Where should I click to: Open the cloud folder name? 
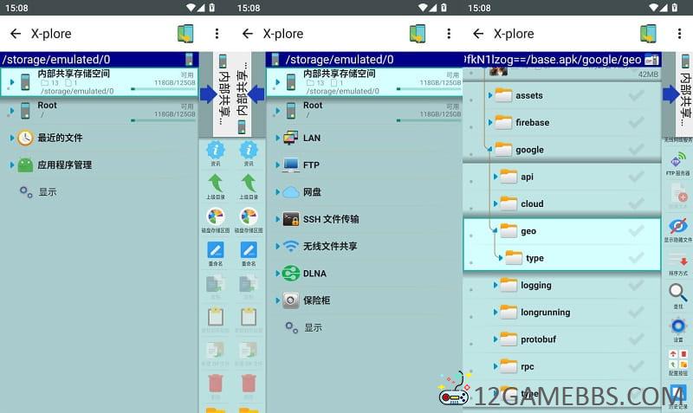point(532,203)
